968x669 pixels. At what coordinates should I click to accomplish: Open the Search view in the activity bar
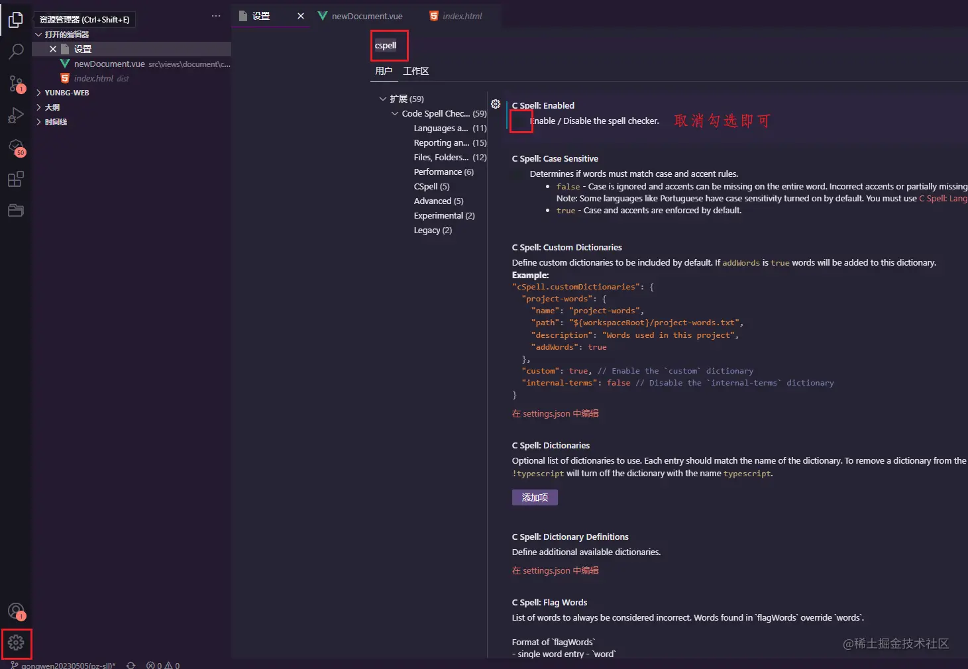pyautogui.click(x=16, y=52)
